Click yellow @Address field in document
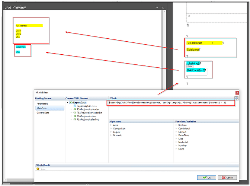 tap(193, 49)
